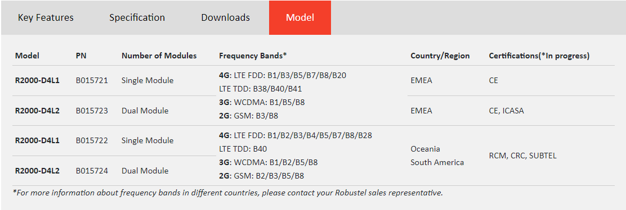The height and width of the screenshot is (210, 626).
Task: Click the Model column header
Action: (x=27, y=56)
